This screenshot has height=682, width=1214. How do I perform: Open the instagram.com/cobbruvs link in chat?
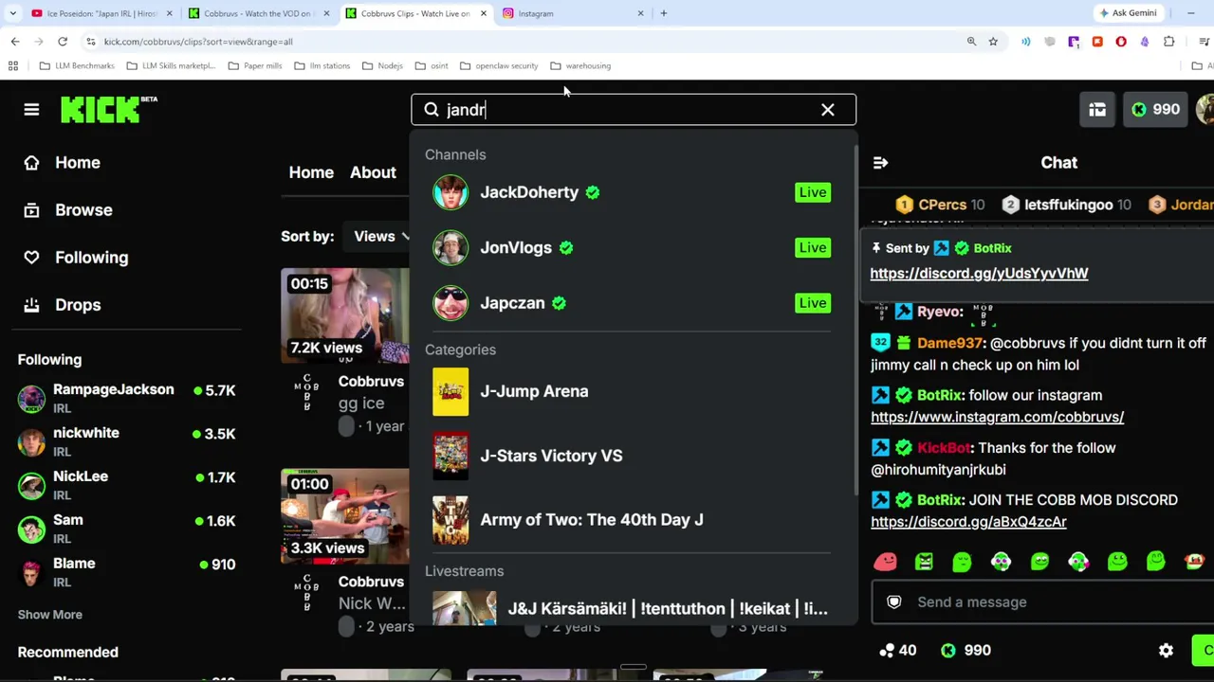997,417
